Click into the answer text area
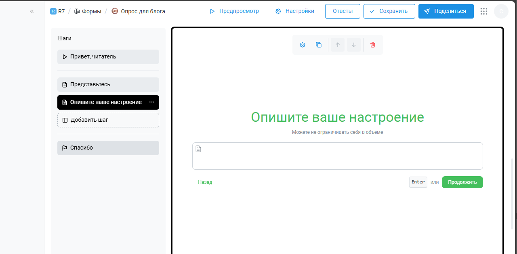 click(338, 156)
